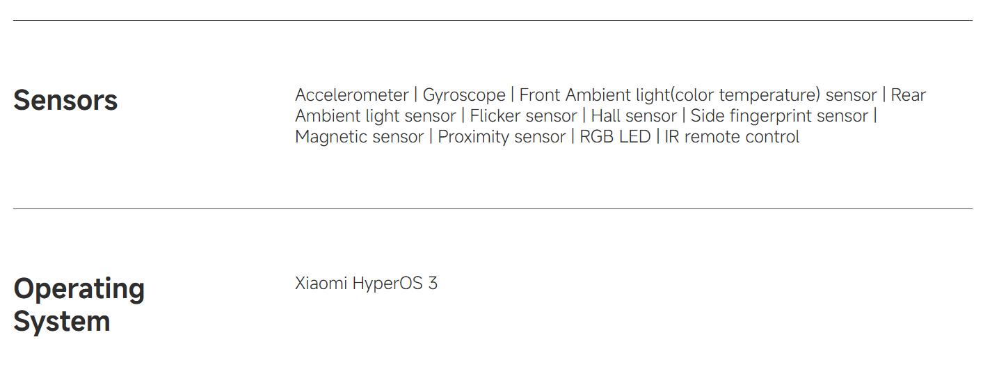Screen dimensions: 999x369
Task: Click the RGB LED entry
Action: tap(615, 136)
